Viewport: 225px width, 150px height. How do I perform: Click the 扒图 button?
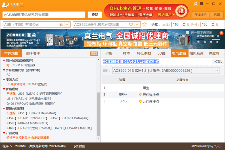[x=217, y=15]
